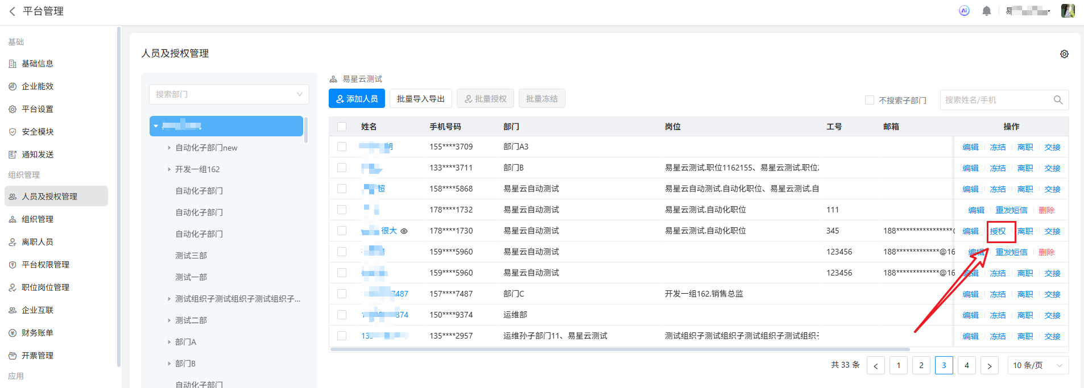Check the row with phone 150****9374
1084x388 pixels.
coord(342,315)
